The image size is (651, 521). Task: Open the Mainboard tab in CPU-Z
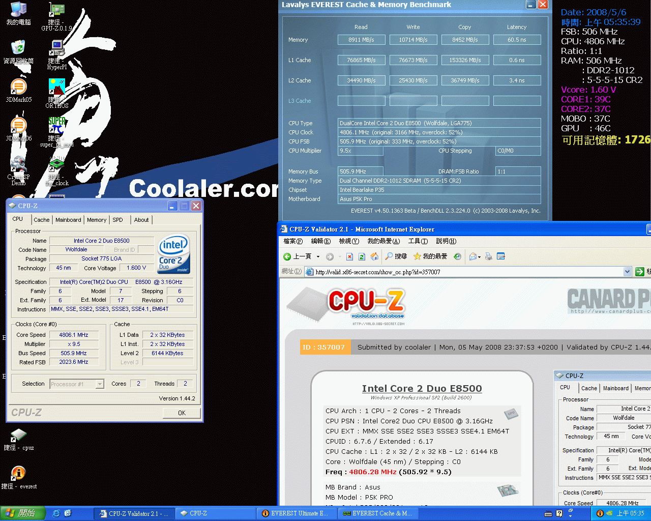click(68, 220)
